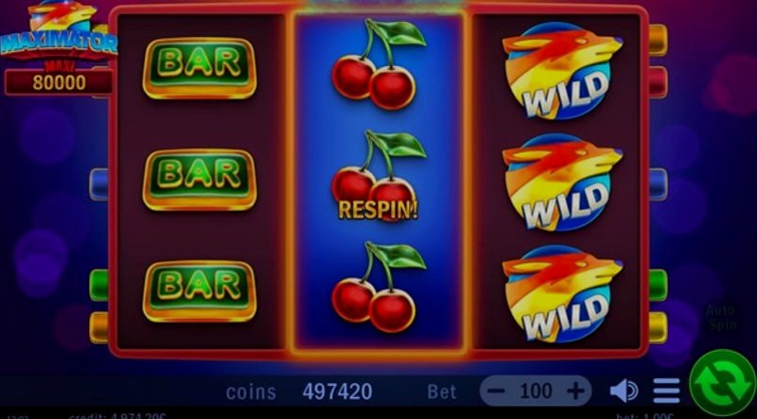Increase bet with the plus button
The width and height of the screenshot is (757, 419).
coord(574,391)
